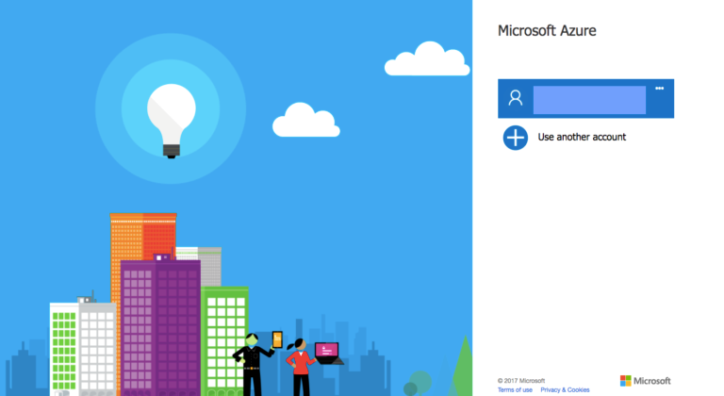This screenshot has height=396, width=724.
Task: Click the blue plus icon to add an account
Action: click(516, 138)
